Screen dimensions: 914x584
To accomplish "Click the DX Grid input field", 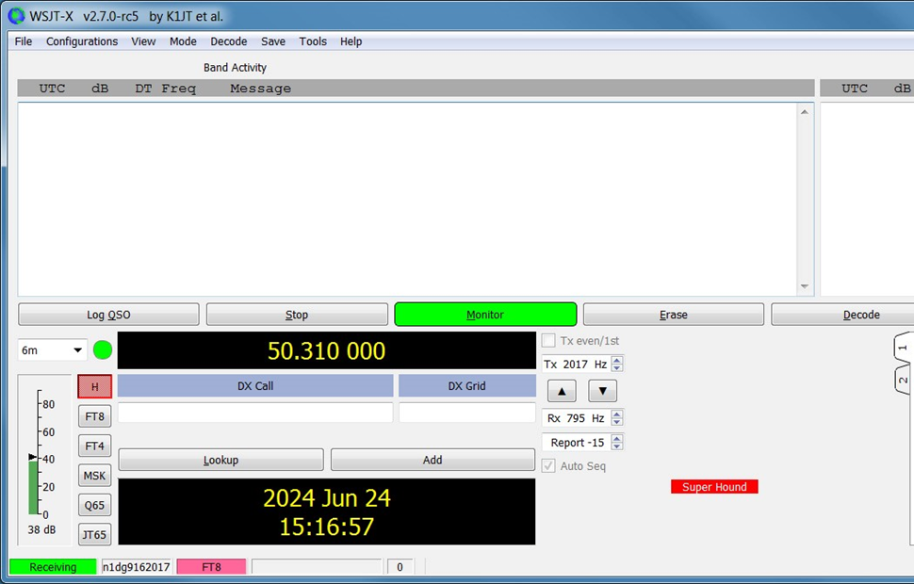I will [x=467, y=413].
